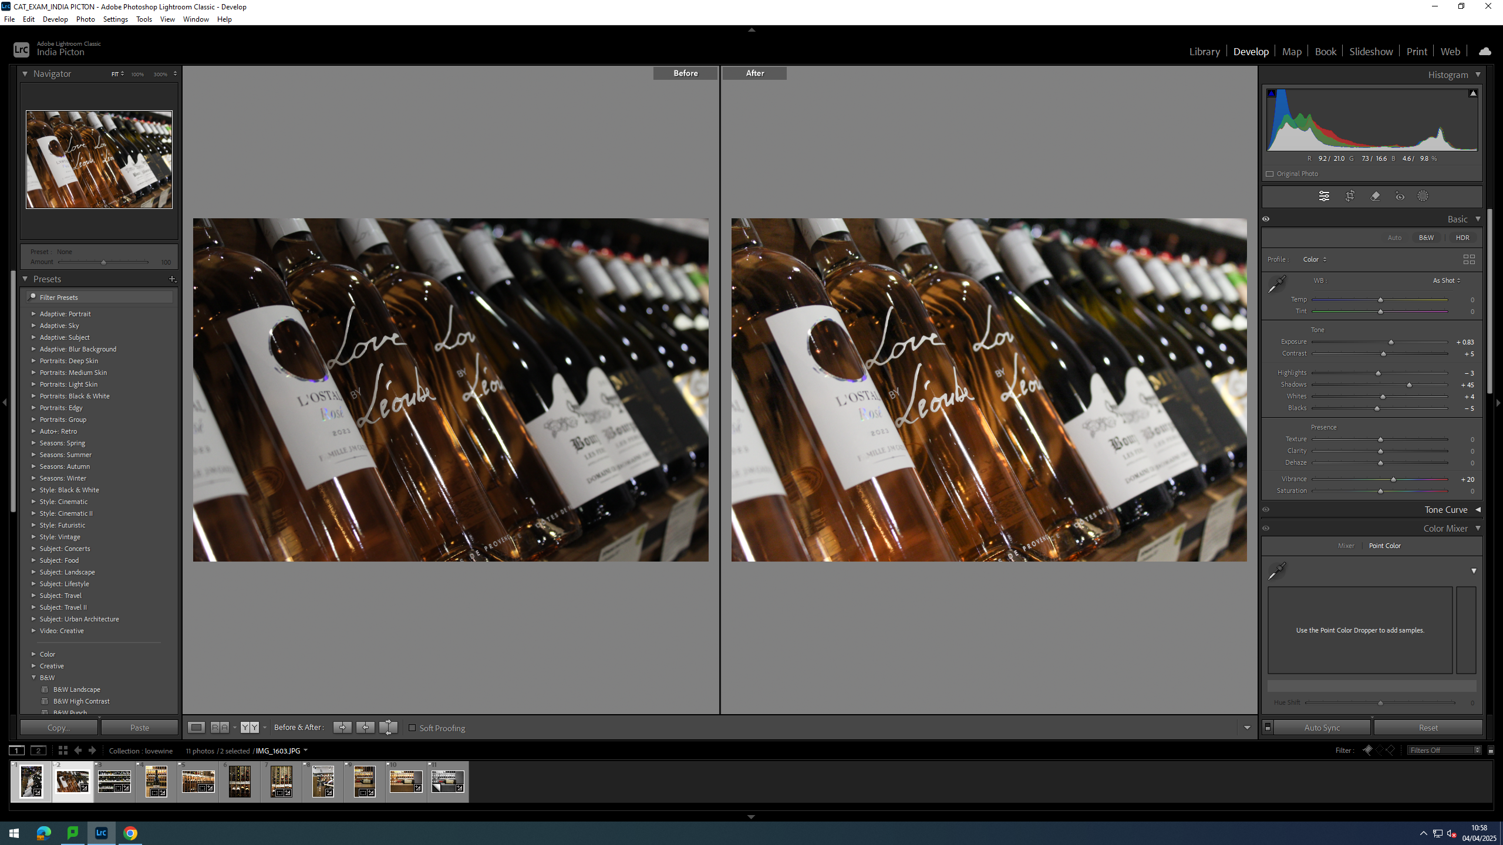Toggle Tone Curve panel visibility eye
The image size is (1503, 845).
(x=1266, y=510)
